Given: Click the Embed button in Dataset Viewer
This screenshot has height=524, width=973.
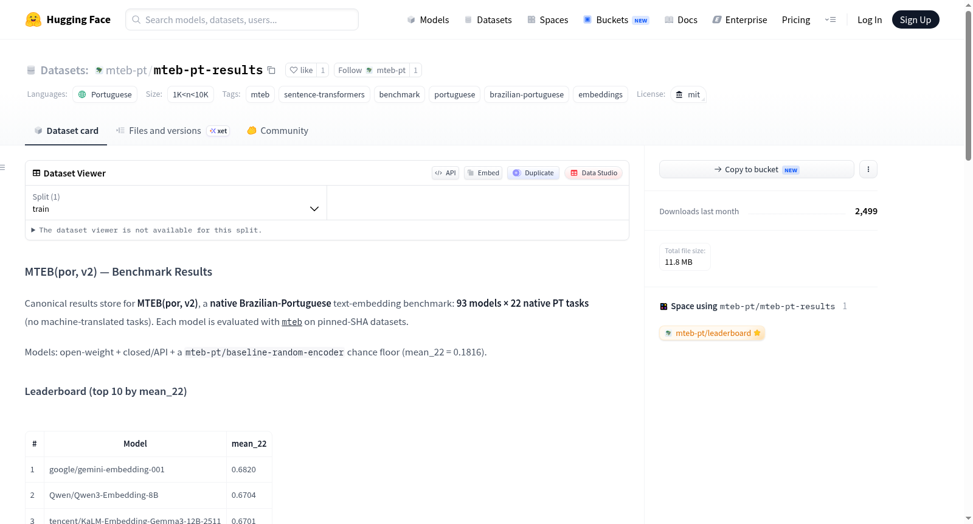Looking at the screenshot, I should click(x=483, y=173).
